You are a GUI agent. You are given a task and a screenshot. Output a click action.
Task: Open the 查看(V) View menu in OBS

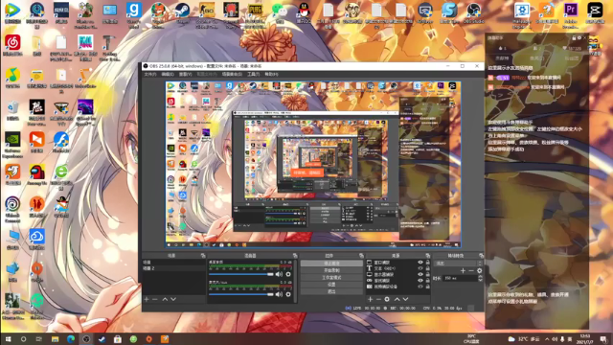[185, 74]
